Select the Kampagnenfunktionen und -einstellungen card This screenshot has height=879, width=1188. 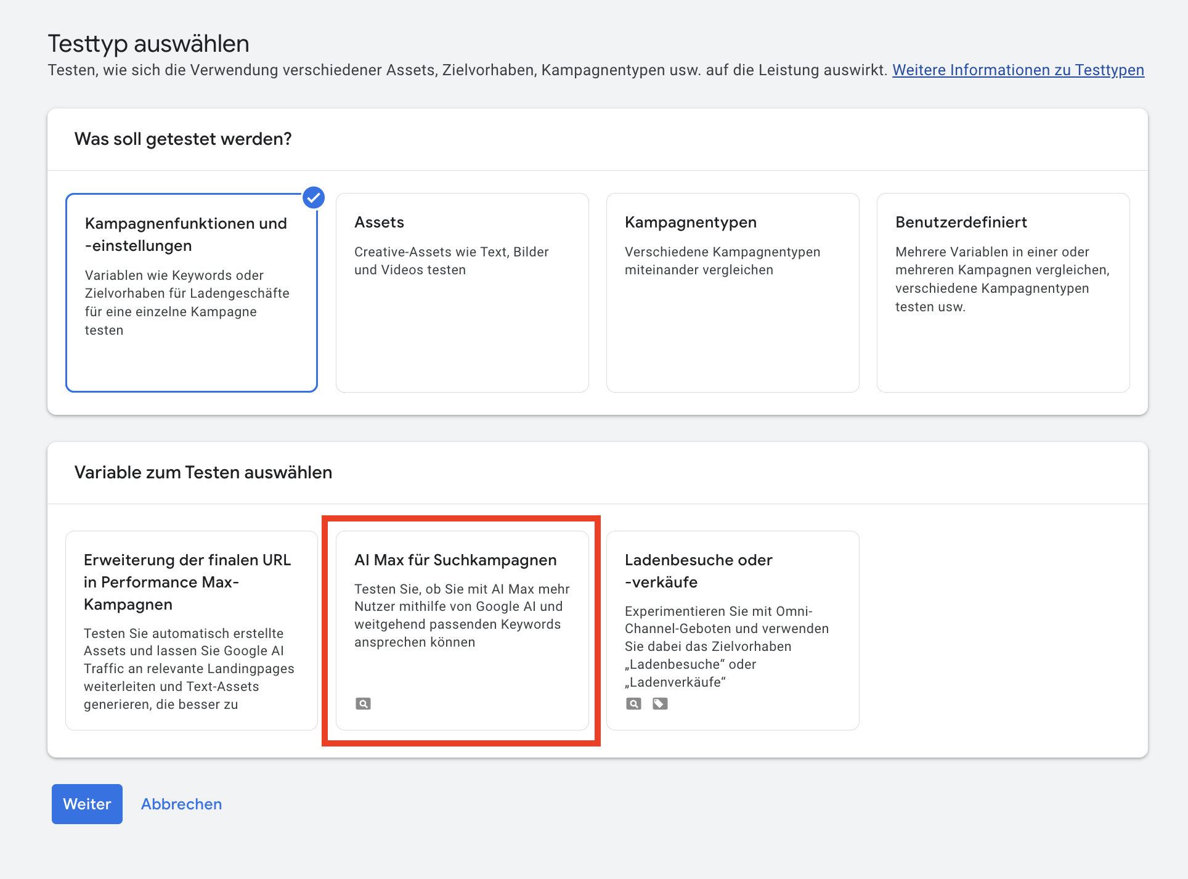192,293
